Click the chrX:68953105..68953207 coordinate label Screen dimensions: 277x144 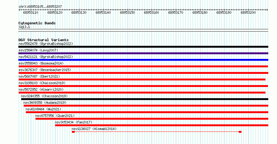pos(40,7)
